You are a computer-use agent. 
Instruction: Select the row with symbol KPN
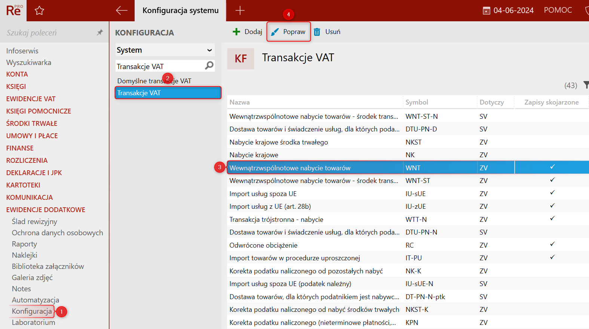[x=408, y=323]
